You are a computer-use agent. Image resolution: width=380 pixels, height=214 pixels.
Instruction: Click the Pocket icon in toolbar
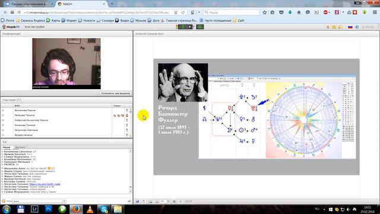click(281, 12)
